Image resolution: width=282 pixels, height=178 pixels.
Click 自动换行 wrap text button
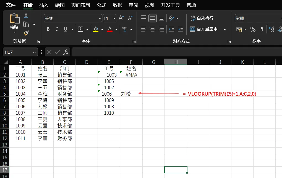(202, 18)
